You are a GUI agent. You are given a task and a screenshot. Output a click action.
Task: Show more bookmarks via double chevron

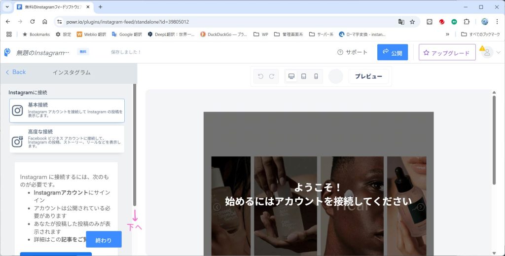click(447, 34)
